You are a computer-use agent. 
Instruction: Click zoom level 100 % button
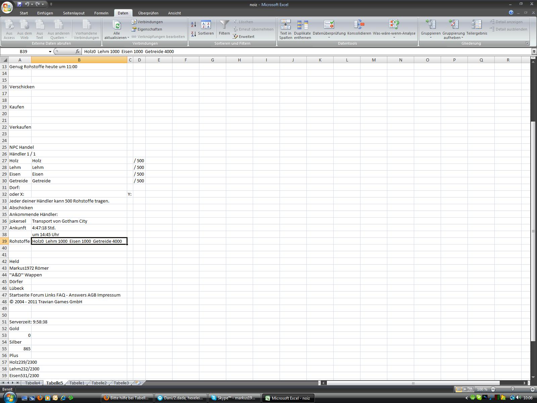pyautogui.click(x=482, y=389)
